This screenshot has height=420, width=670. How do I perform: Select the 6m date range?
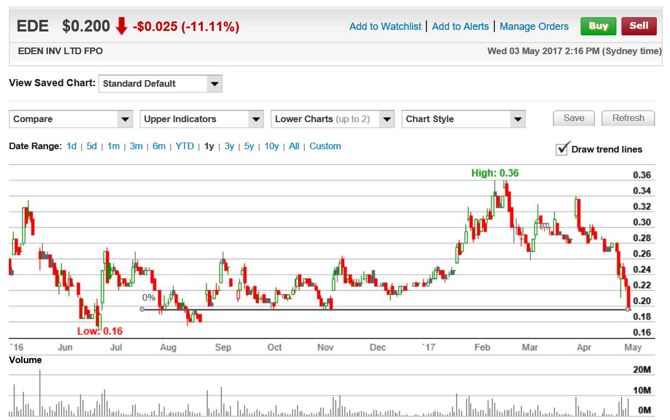(159, 146)
